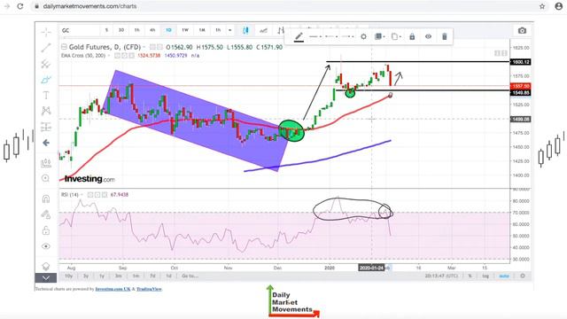This screenshot has width=567, height=319.
Task: Select the Text annotation tool
Action: (x=46, y=96)
